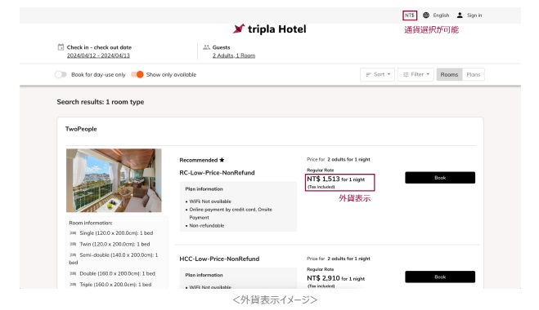Click the filter sliders icon
The image size is (539, 310).
click(x=406, y=74)
